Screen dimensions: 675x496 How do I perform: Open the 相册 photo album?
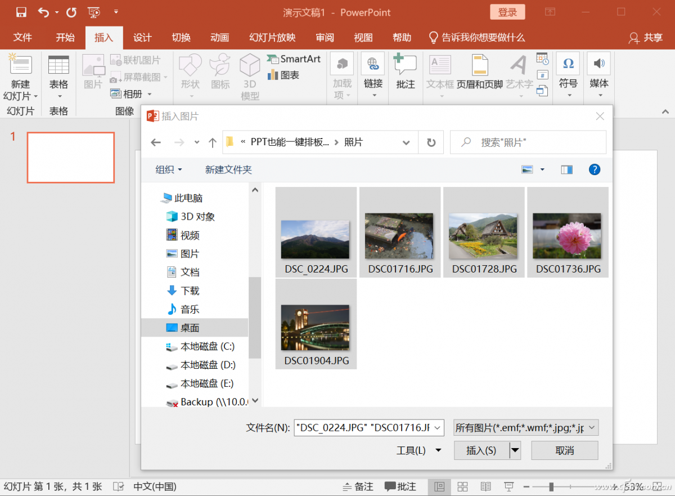[130, 94]
